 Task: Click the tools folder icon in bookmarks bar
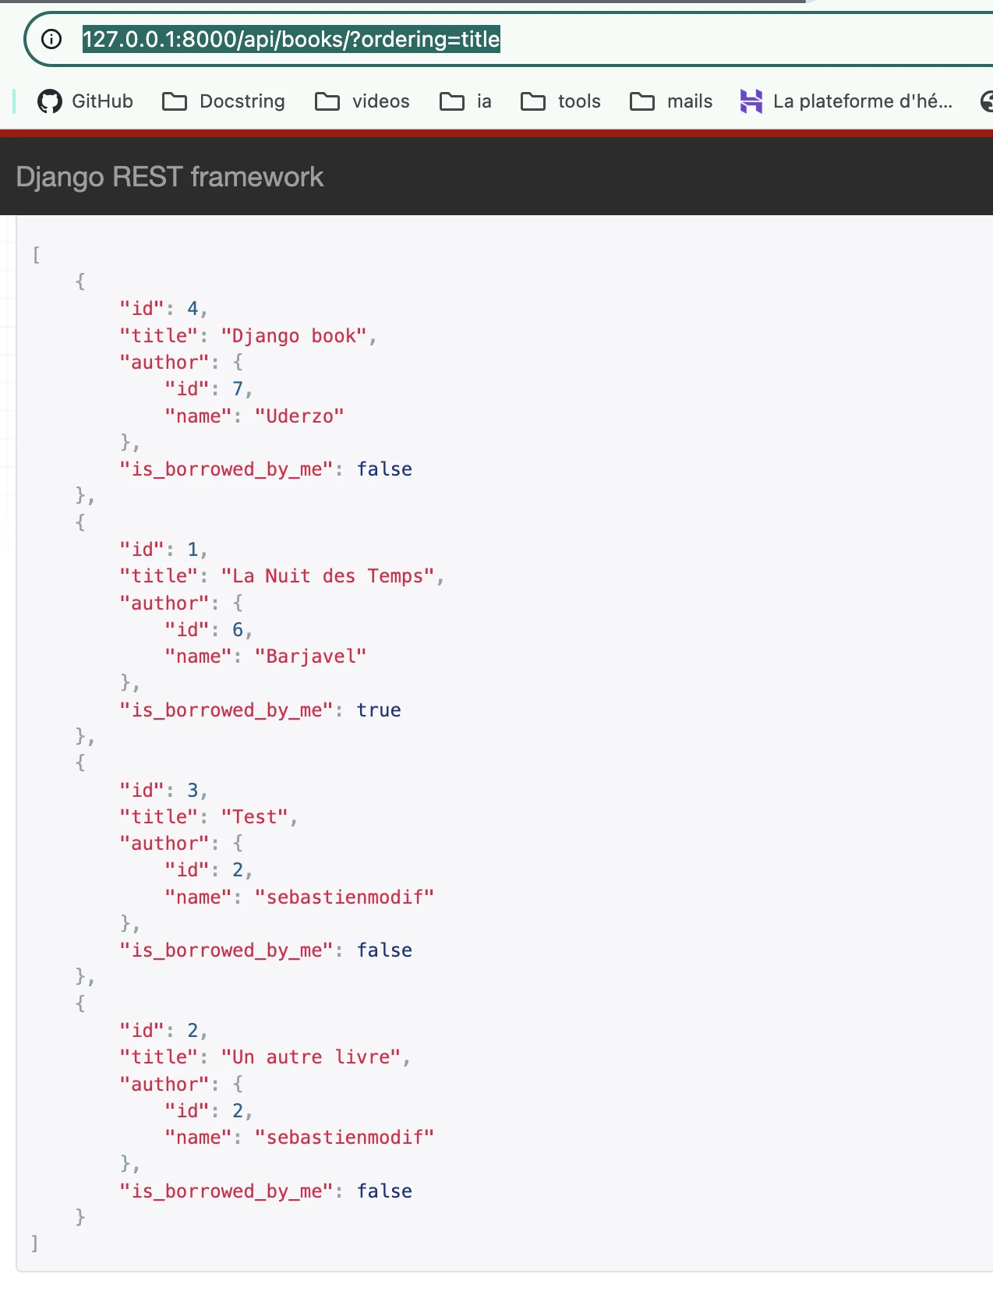pos(533,101)
